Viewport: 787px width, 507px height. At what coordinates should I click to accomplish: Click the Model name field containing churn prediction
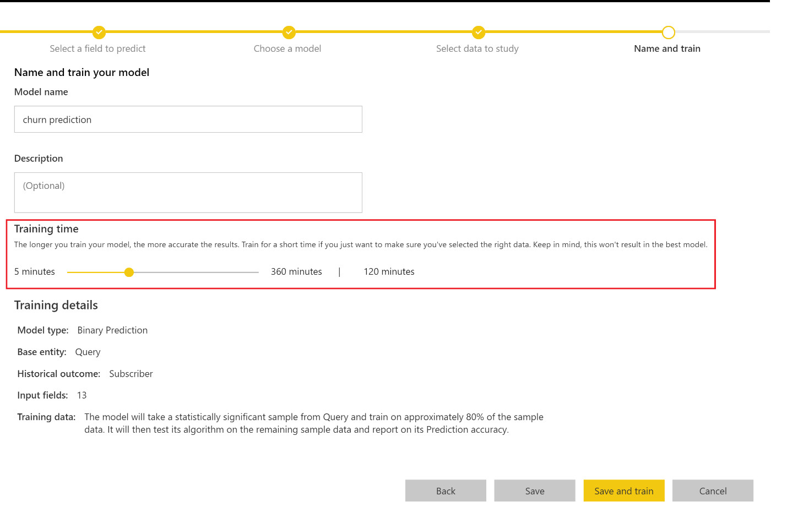(x=188, y=119)
